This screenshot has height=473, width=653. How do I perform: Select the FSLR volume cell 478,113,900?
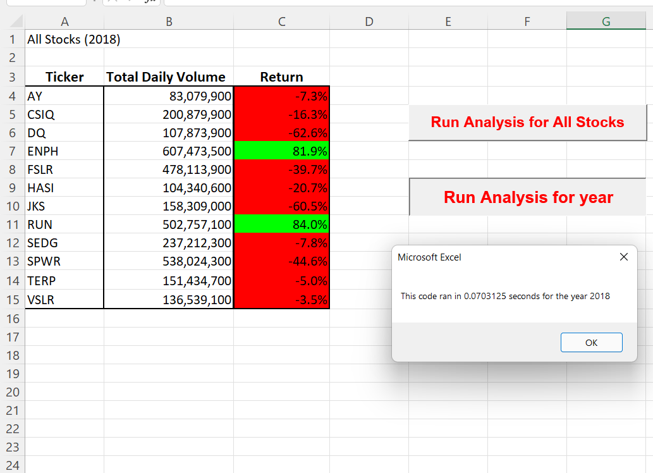(169, 169)
